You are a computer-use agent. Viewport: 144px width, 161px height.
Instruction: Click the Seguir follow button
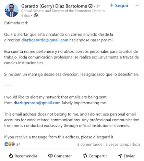pos(119,5)
